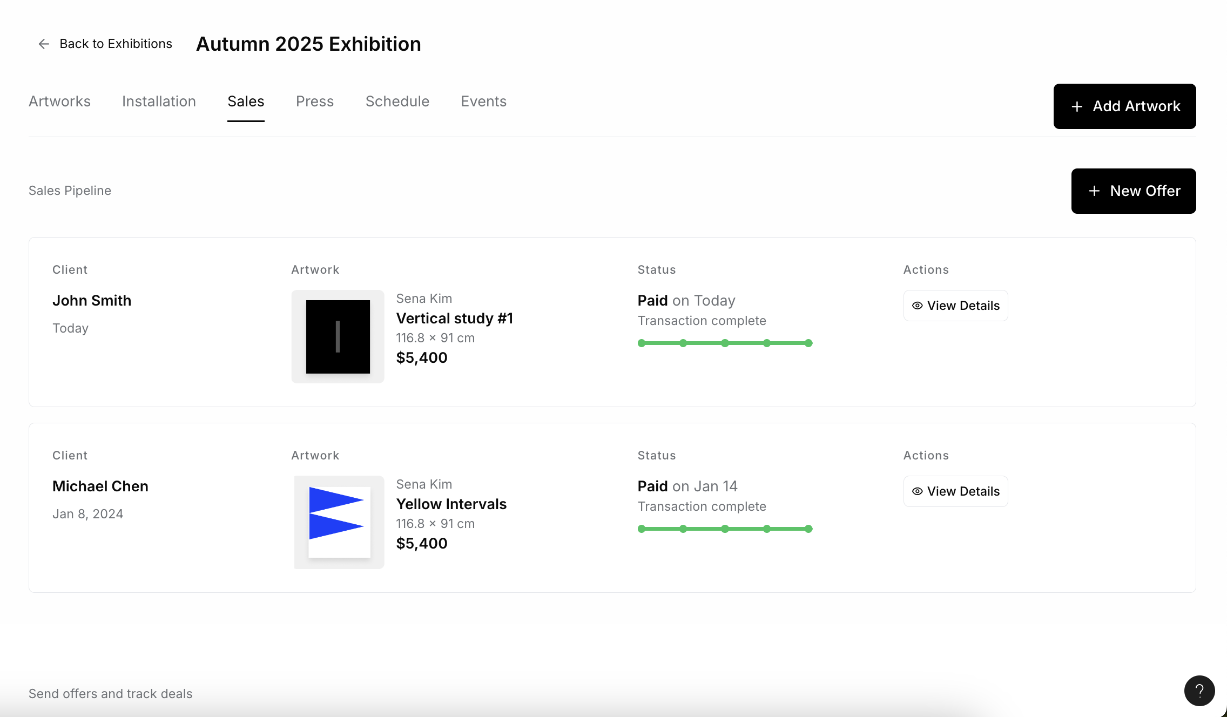Click Back to Exhibitions link
1227x717 pixels.
click(116, 44)
